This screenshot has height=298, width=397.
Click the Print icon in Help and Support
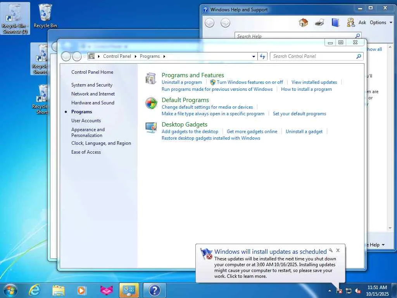[319, 23]
